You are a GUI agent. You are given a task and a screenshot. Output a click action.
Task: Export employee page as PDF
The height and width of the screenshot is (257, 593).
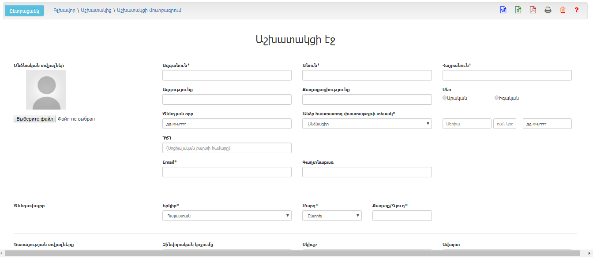point(533,10)
